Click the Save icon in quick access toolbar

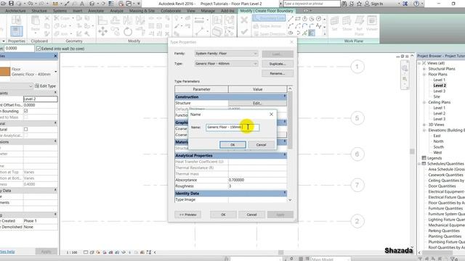[12, 4]
